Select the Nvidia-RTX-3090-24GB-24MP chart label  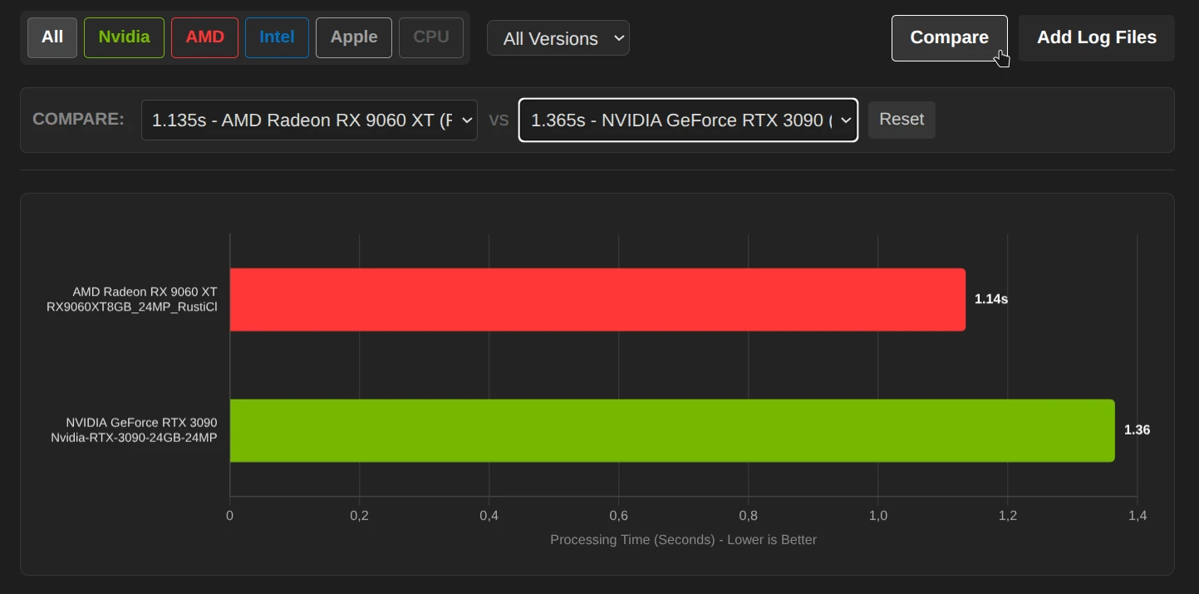click(134, 438)
